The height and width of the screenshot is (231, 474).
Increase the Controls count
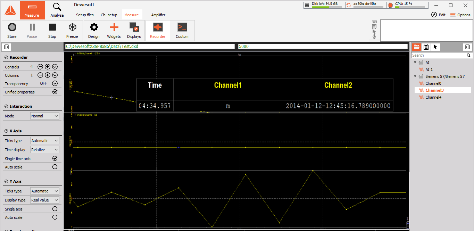click(x=48, y=67)
